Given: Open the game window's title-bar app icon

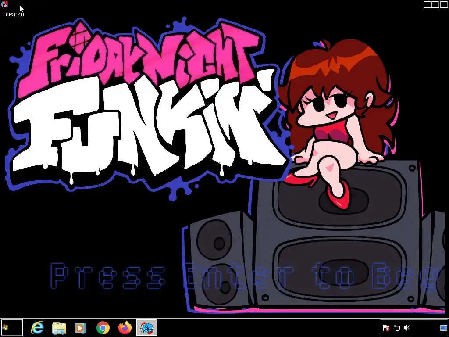Looking at the screenshot, I should pyautogui.click(x=4, y=4).
